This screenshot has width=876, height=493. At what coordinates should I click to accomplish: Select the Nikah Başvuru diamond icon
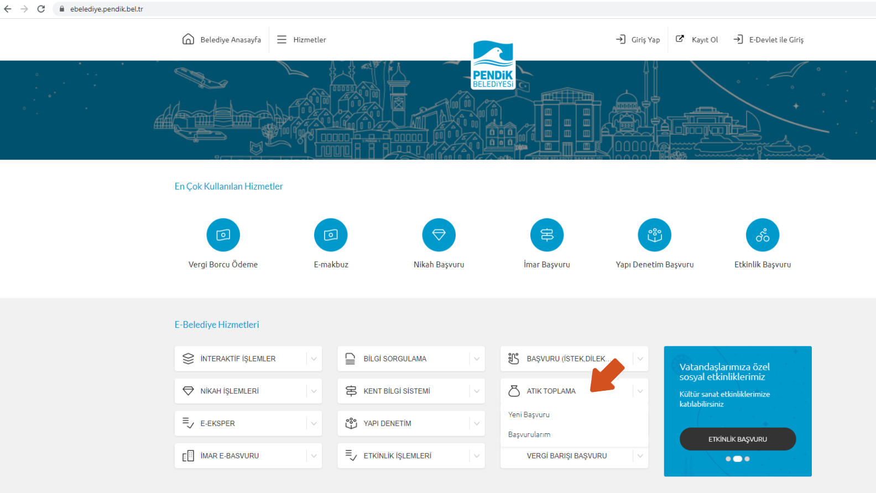point(439,235)
